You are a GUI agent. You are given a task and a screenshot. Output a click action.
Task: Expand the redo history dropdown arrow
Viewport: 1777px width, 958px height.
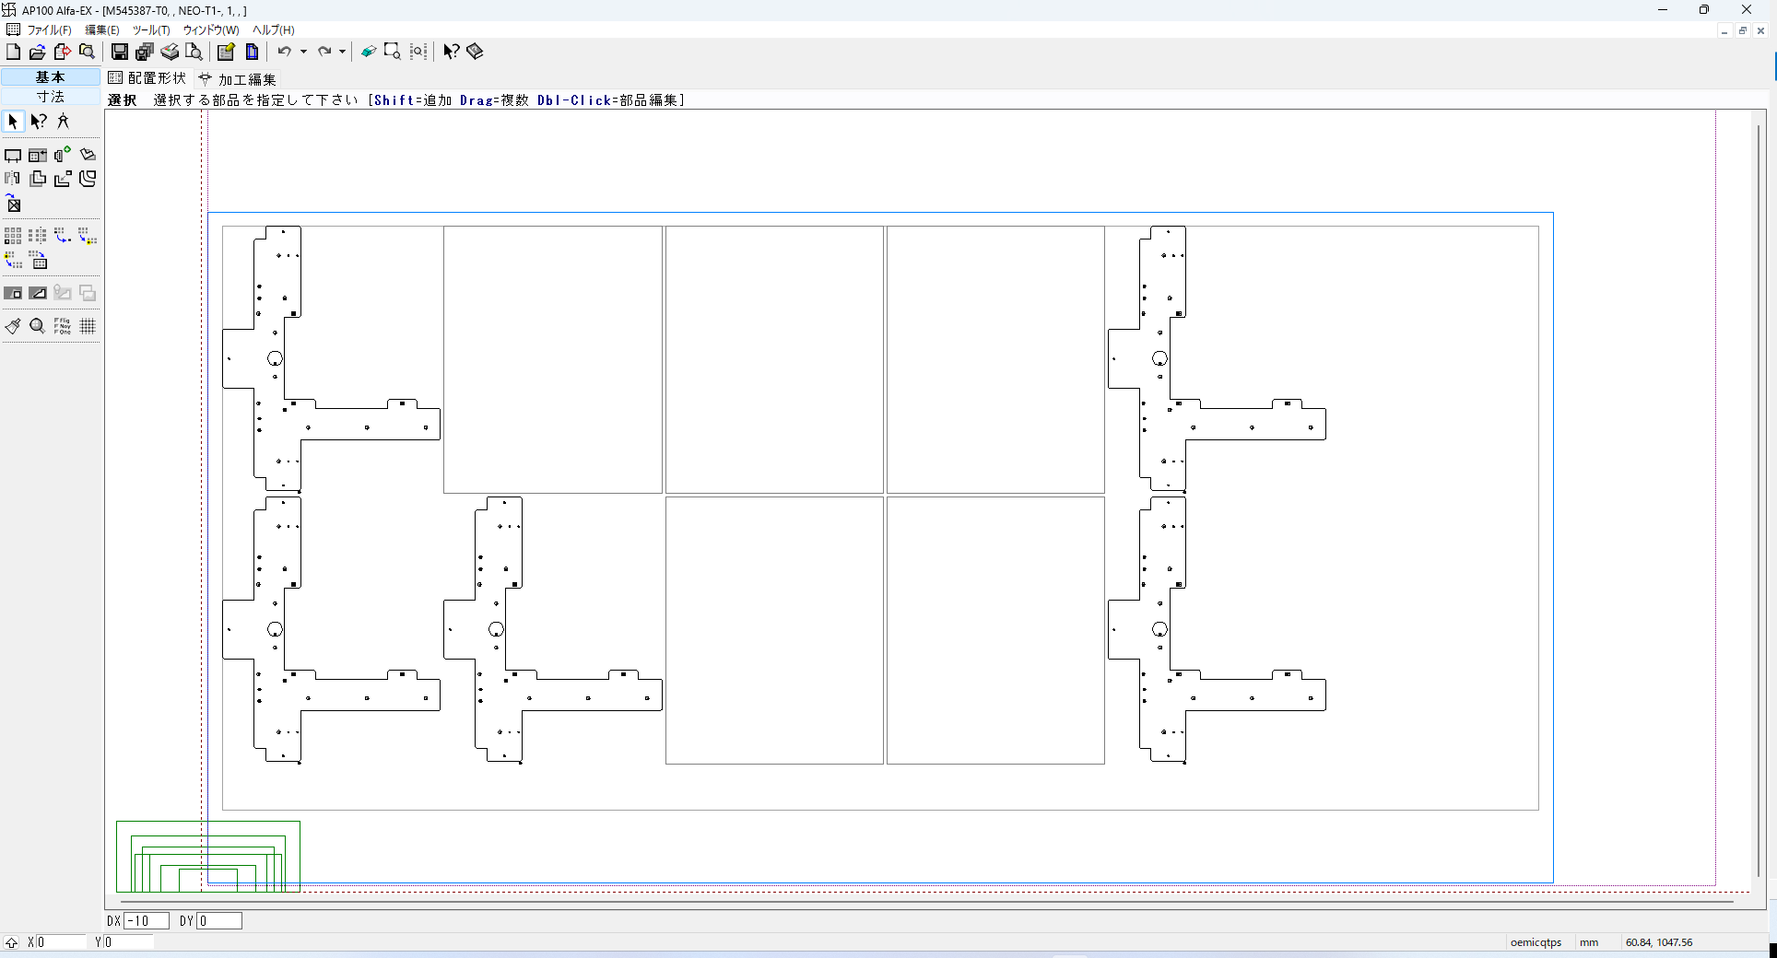[342, 52]
